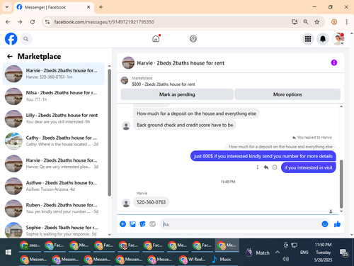Reply to the 'if you interested in visit' message
This screenshot has width=354, height=266.
[x=266, y=167]
